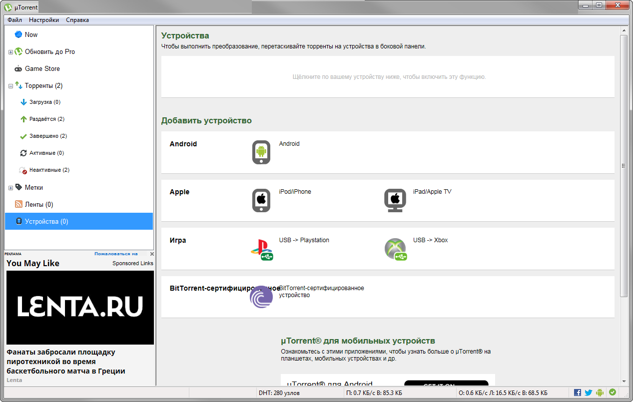Screen dimensions: 633x402
Task: Click the upload speed О: 0.6 КБ/с status
Action: click(503, 393)
